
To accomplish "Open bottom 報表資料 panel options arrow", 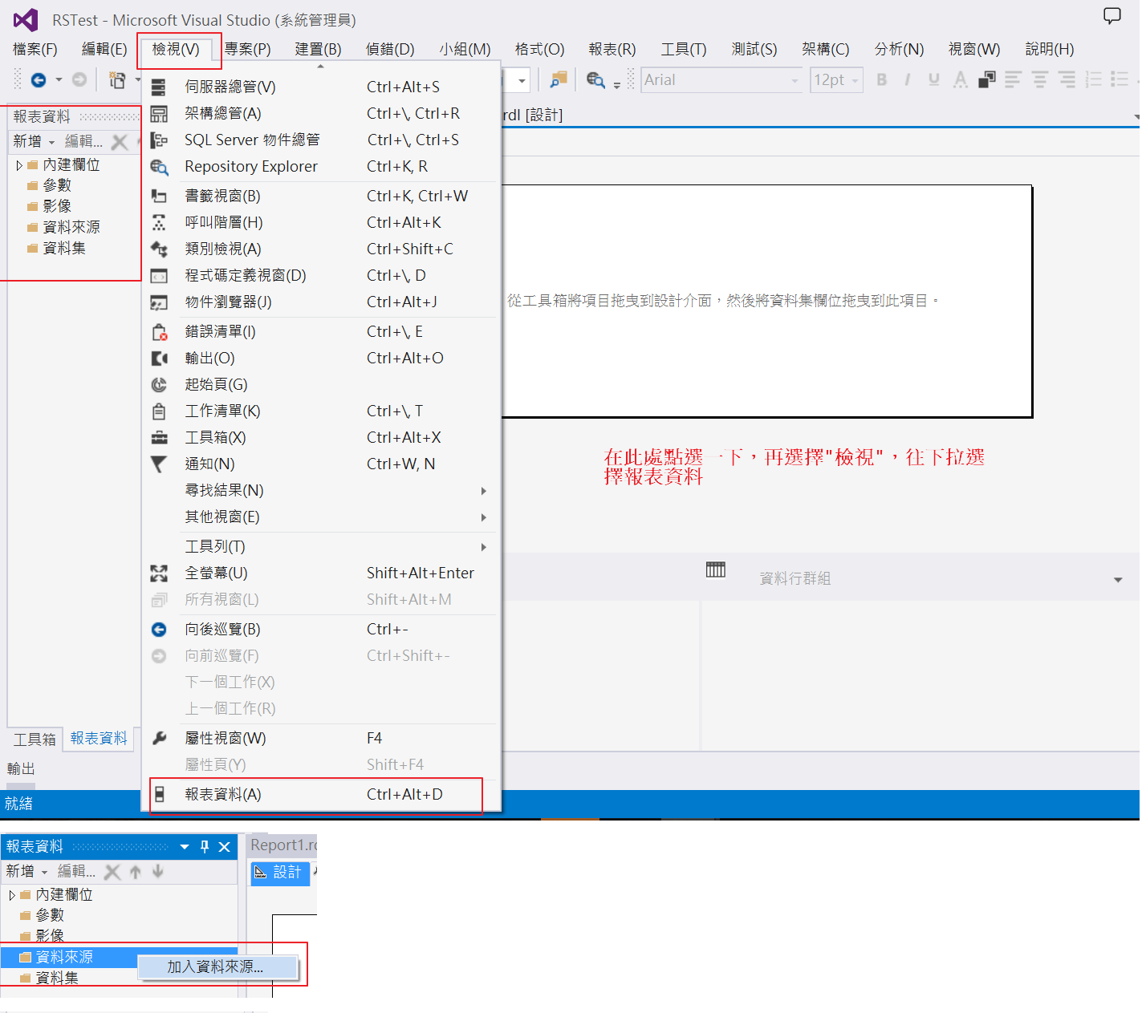I will (185, 847).
